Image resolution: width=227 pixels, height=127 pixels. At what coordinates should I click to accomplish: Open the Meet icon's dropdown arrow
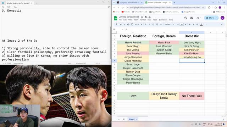(x=201, y=18)
